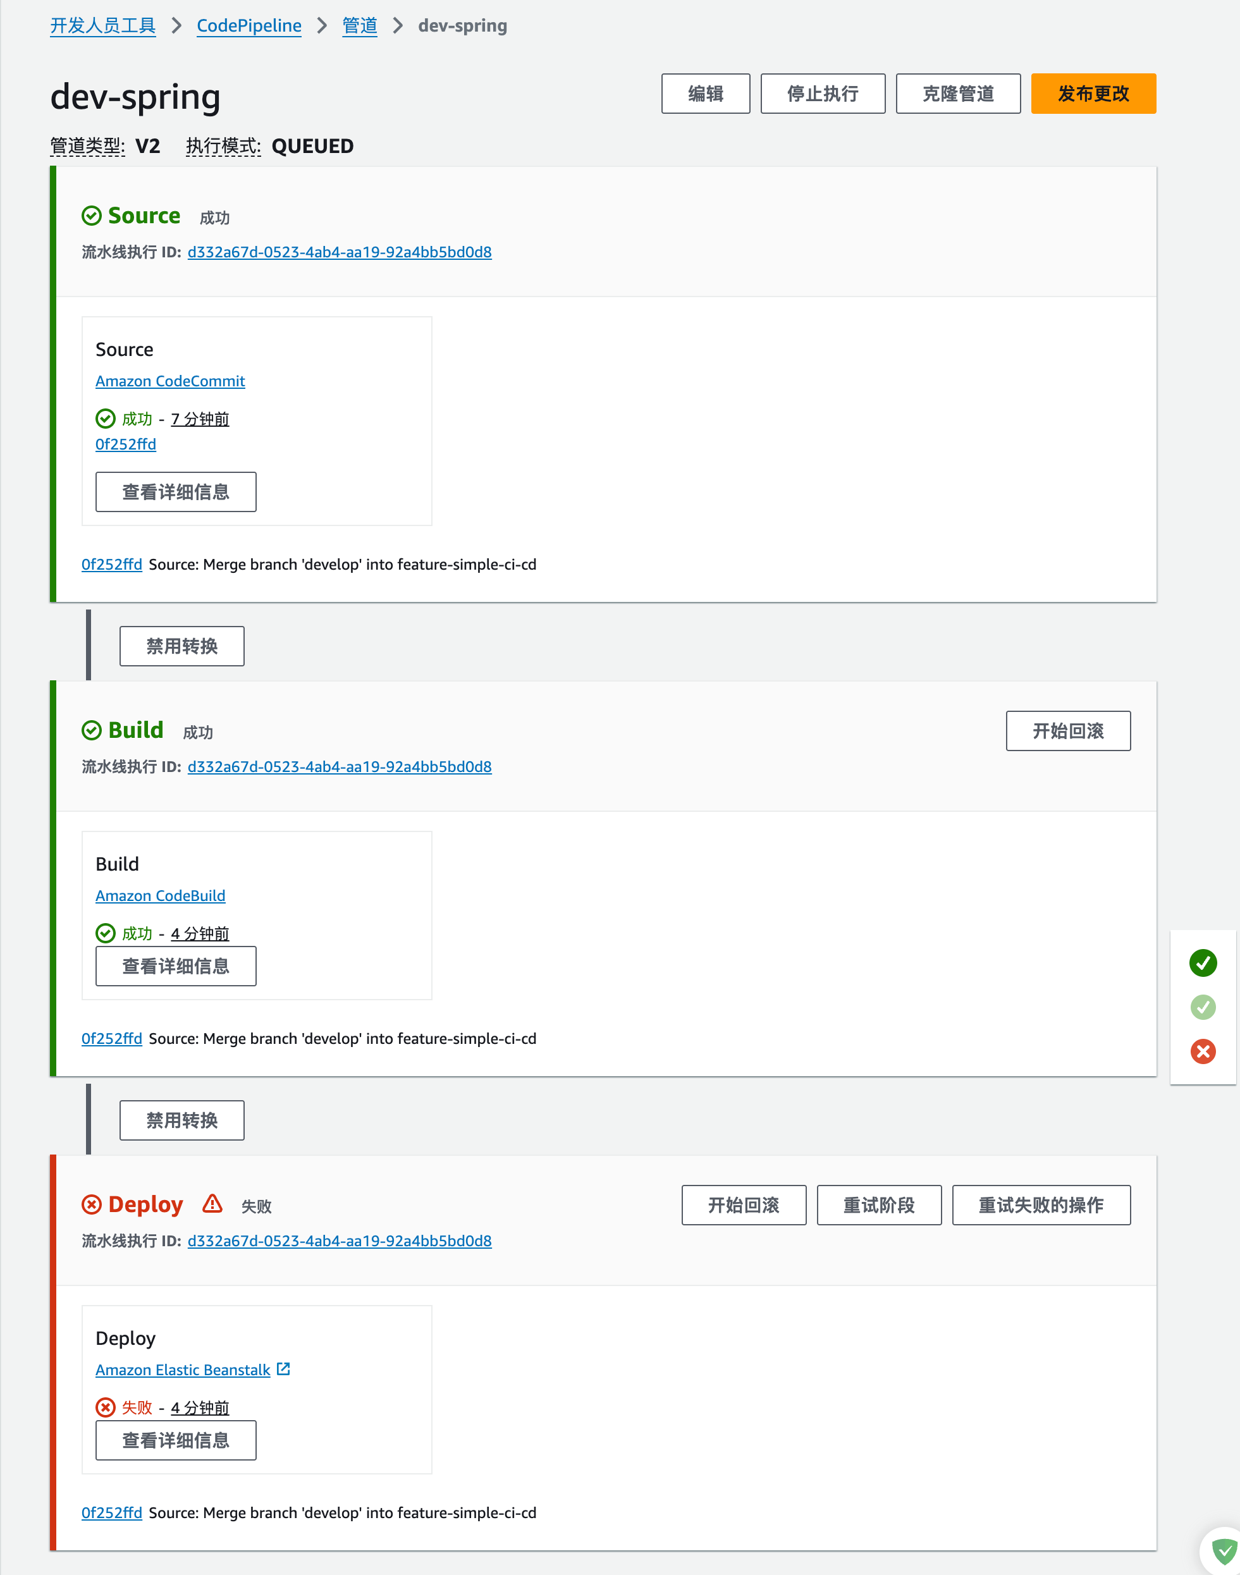
Task: Click the dark green checkmark in side panel
Action: 1202,962
